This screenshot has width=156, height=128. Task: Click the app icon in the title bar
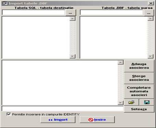[5, 3]
